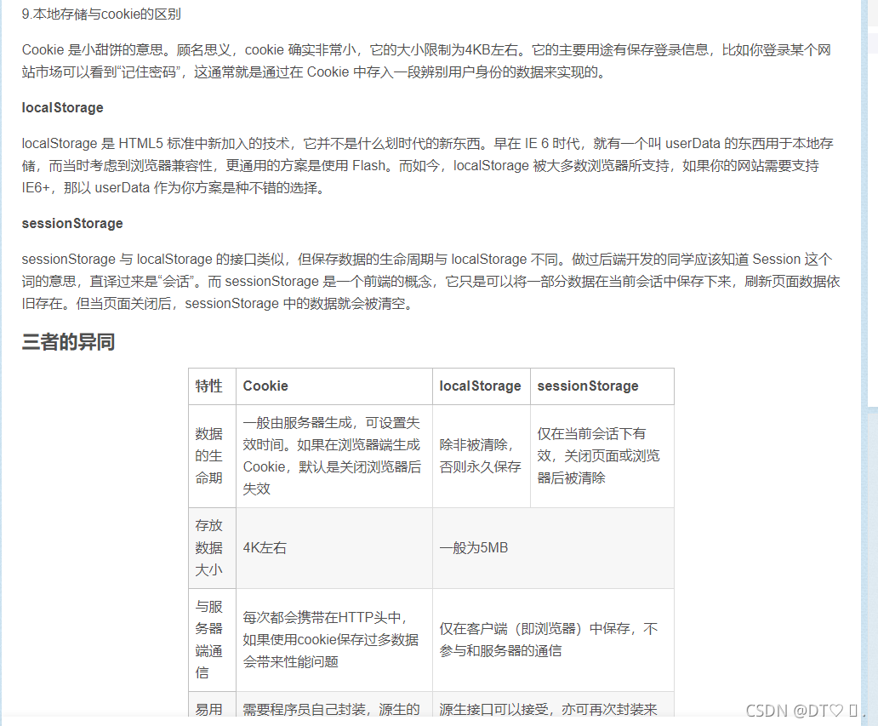Click the Cookie column header
878x726 pixels.
[265, 386]
